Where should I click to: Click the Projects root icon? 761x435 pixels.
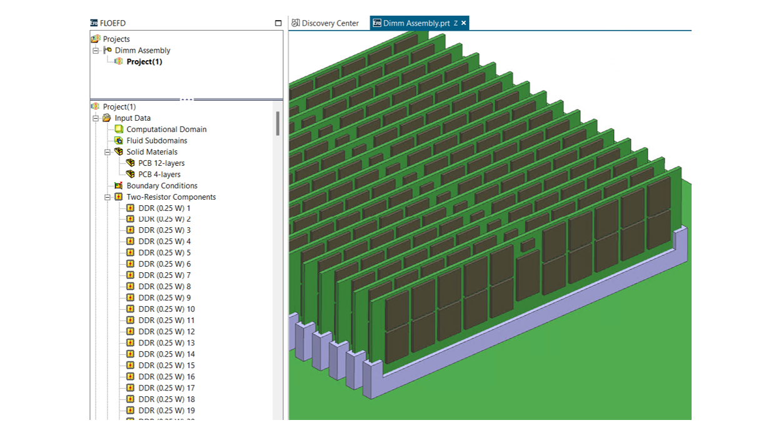(x=96, y=39)
